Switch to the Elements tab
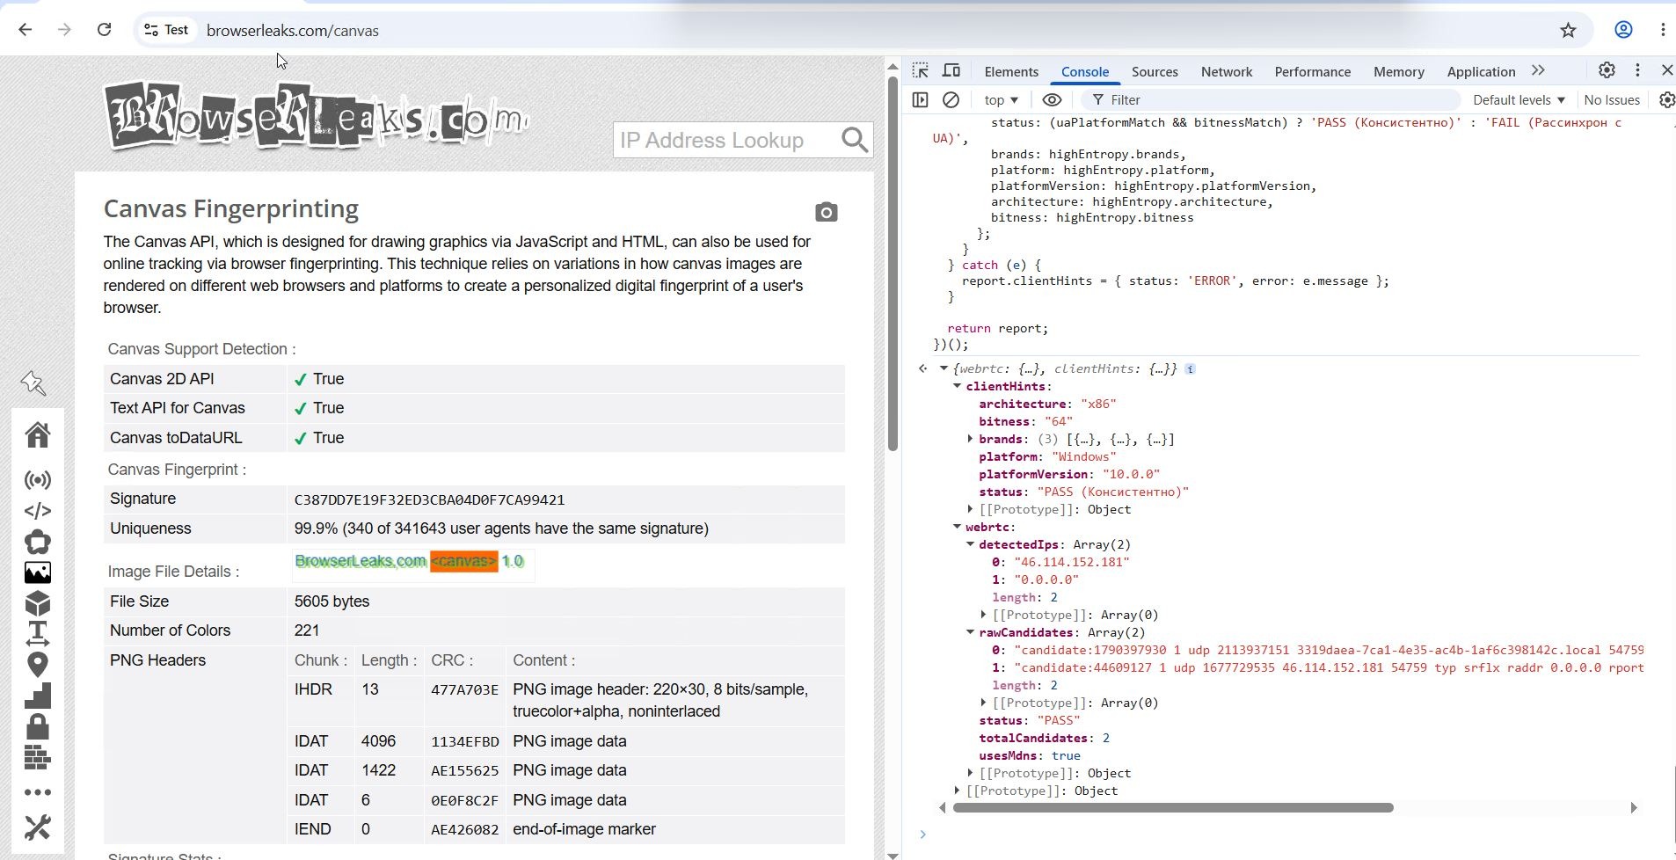 [1011, 71]
